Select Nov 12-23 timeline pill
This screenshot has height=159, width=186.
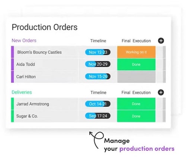click(x=98, y=52)
